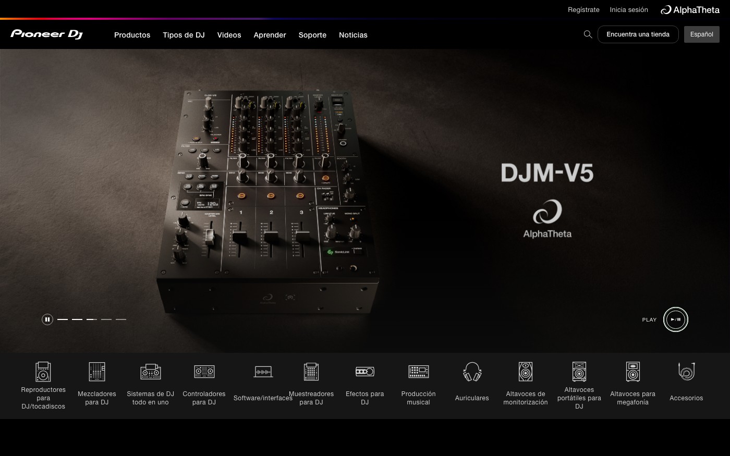The height and width of the screenshot is (456, 730).
Task: Open the Tipos de DJ menu
Action: [x=184, y=35]
